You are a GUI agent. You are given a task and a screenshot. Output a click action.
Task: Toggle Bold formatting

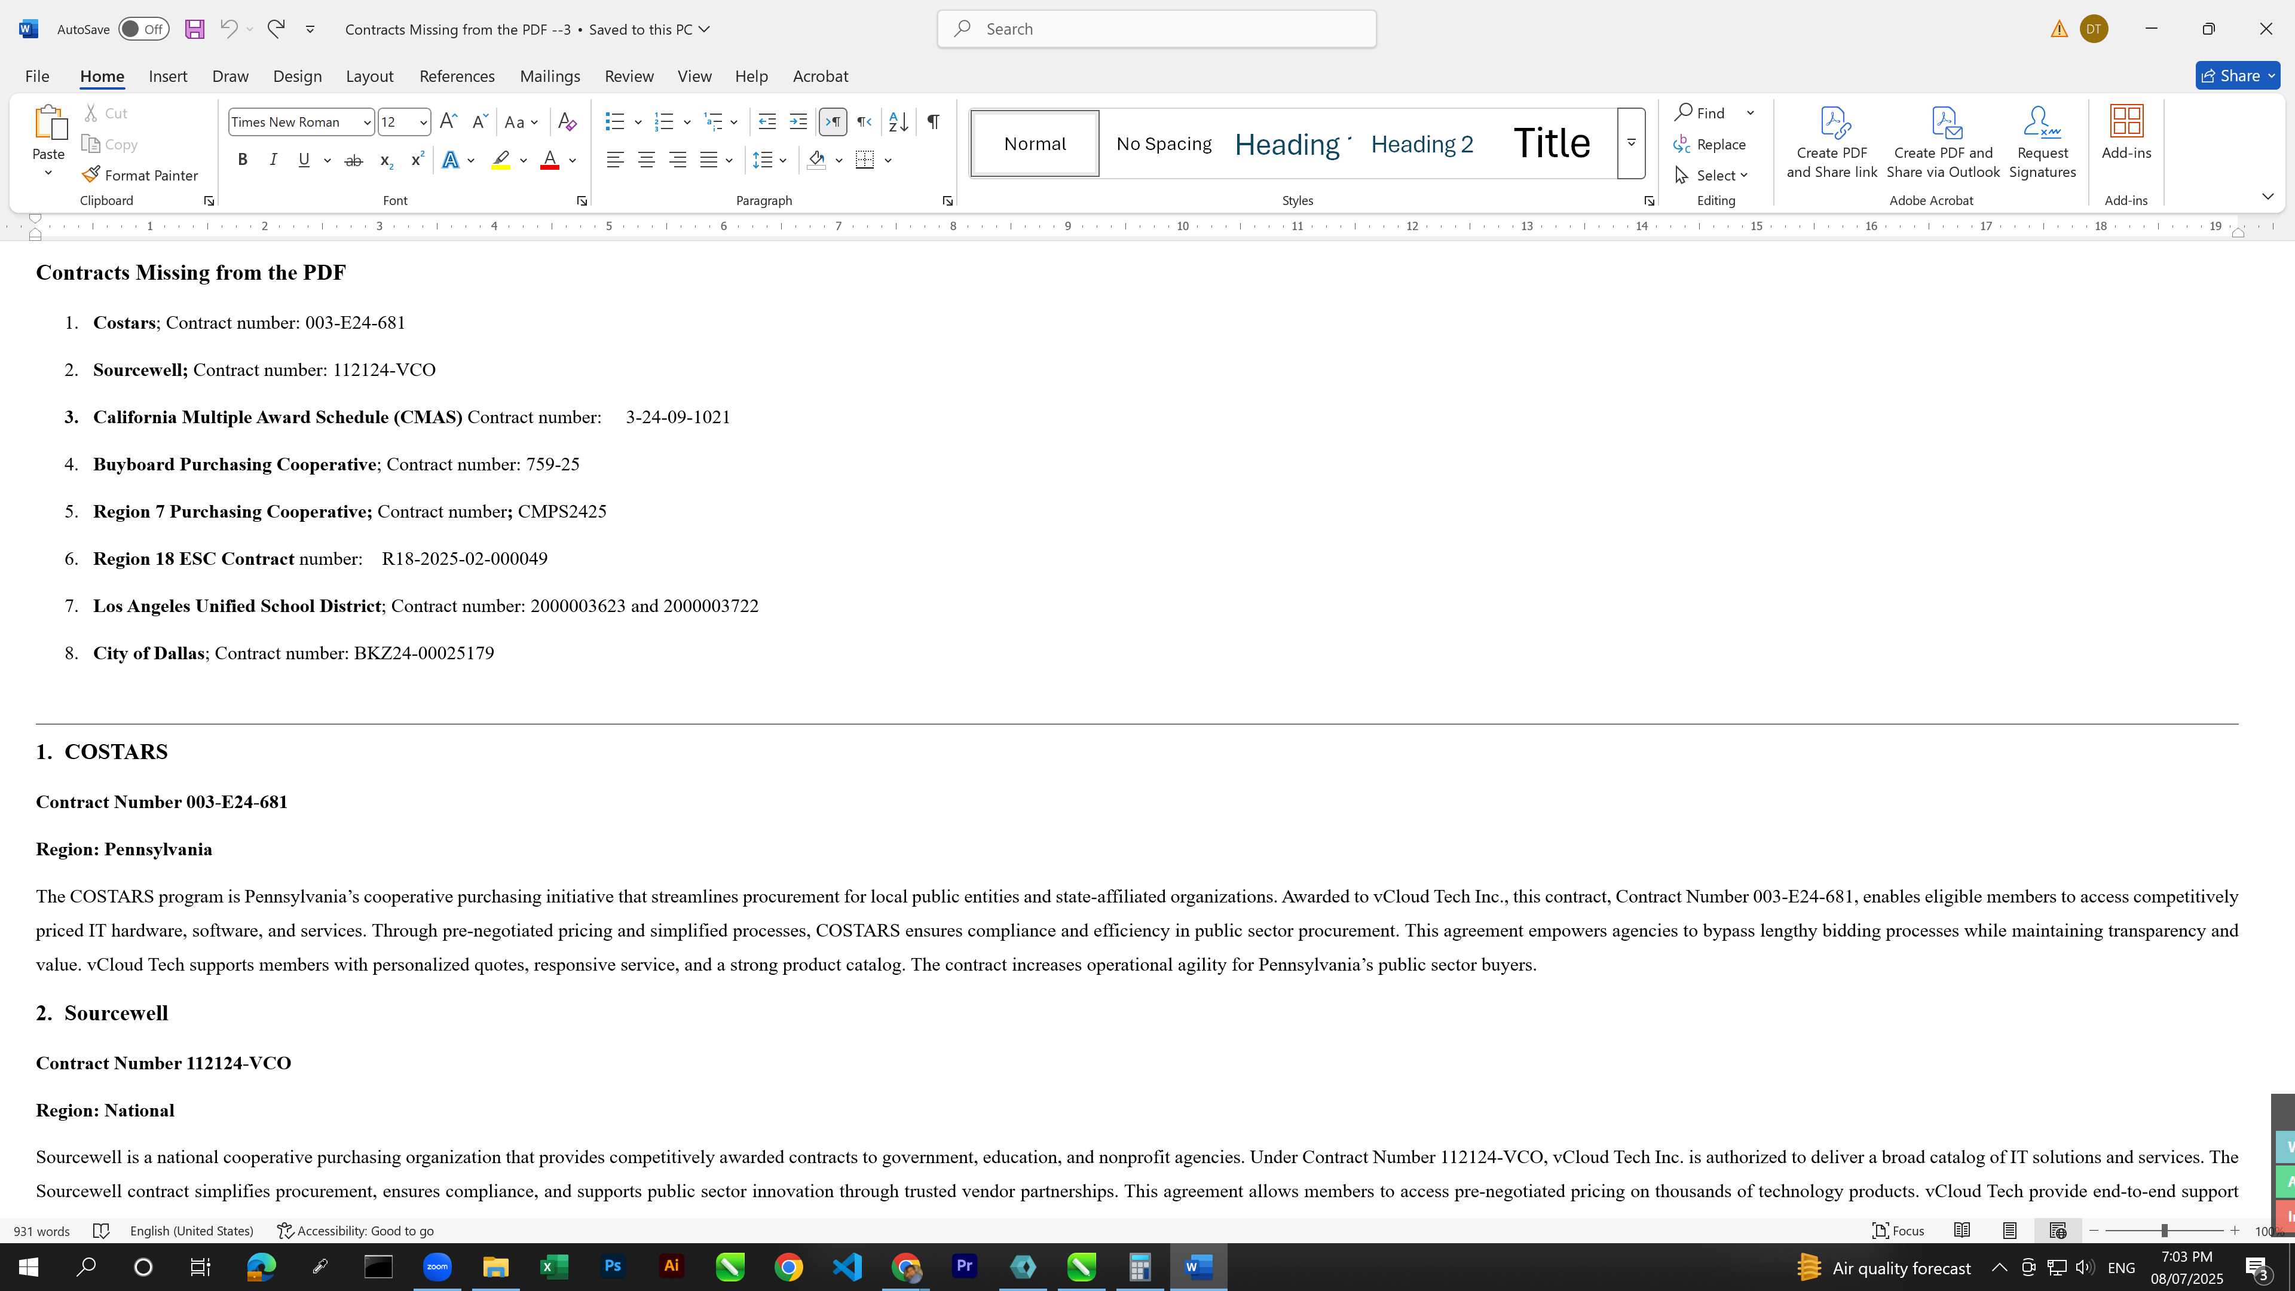pyautogui.click(x=242, y=160)
